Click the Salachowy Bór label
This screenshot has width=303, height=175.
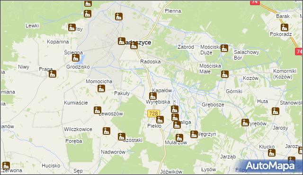tap(246, 55)
